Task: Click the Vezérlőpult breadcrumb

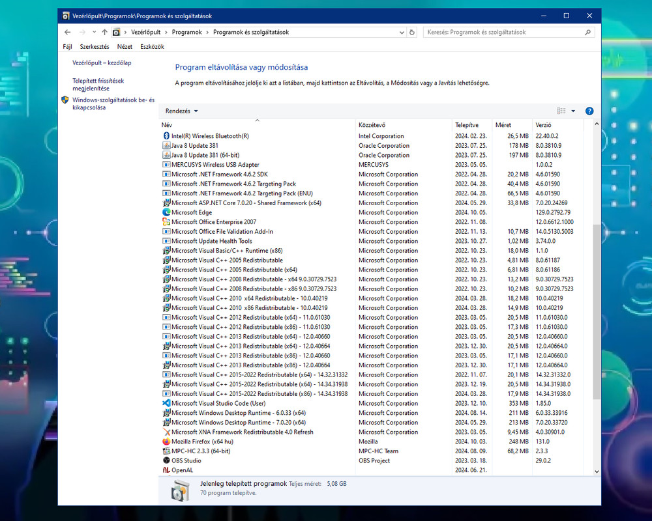Action: [145, 32]
